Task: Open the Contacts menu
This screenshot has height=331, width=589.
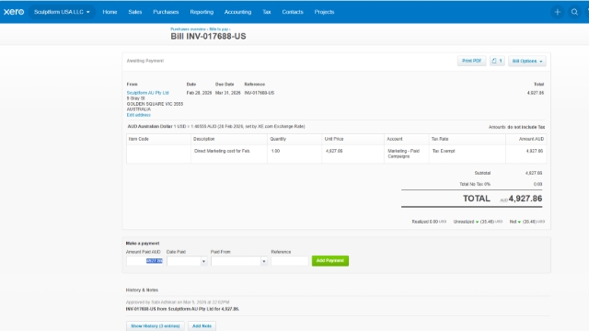Action: (293, 12)
